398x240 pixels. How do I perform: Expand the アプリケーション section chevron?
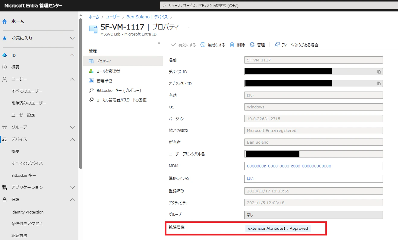tap(72, 188)
